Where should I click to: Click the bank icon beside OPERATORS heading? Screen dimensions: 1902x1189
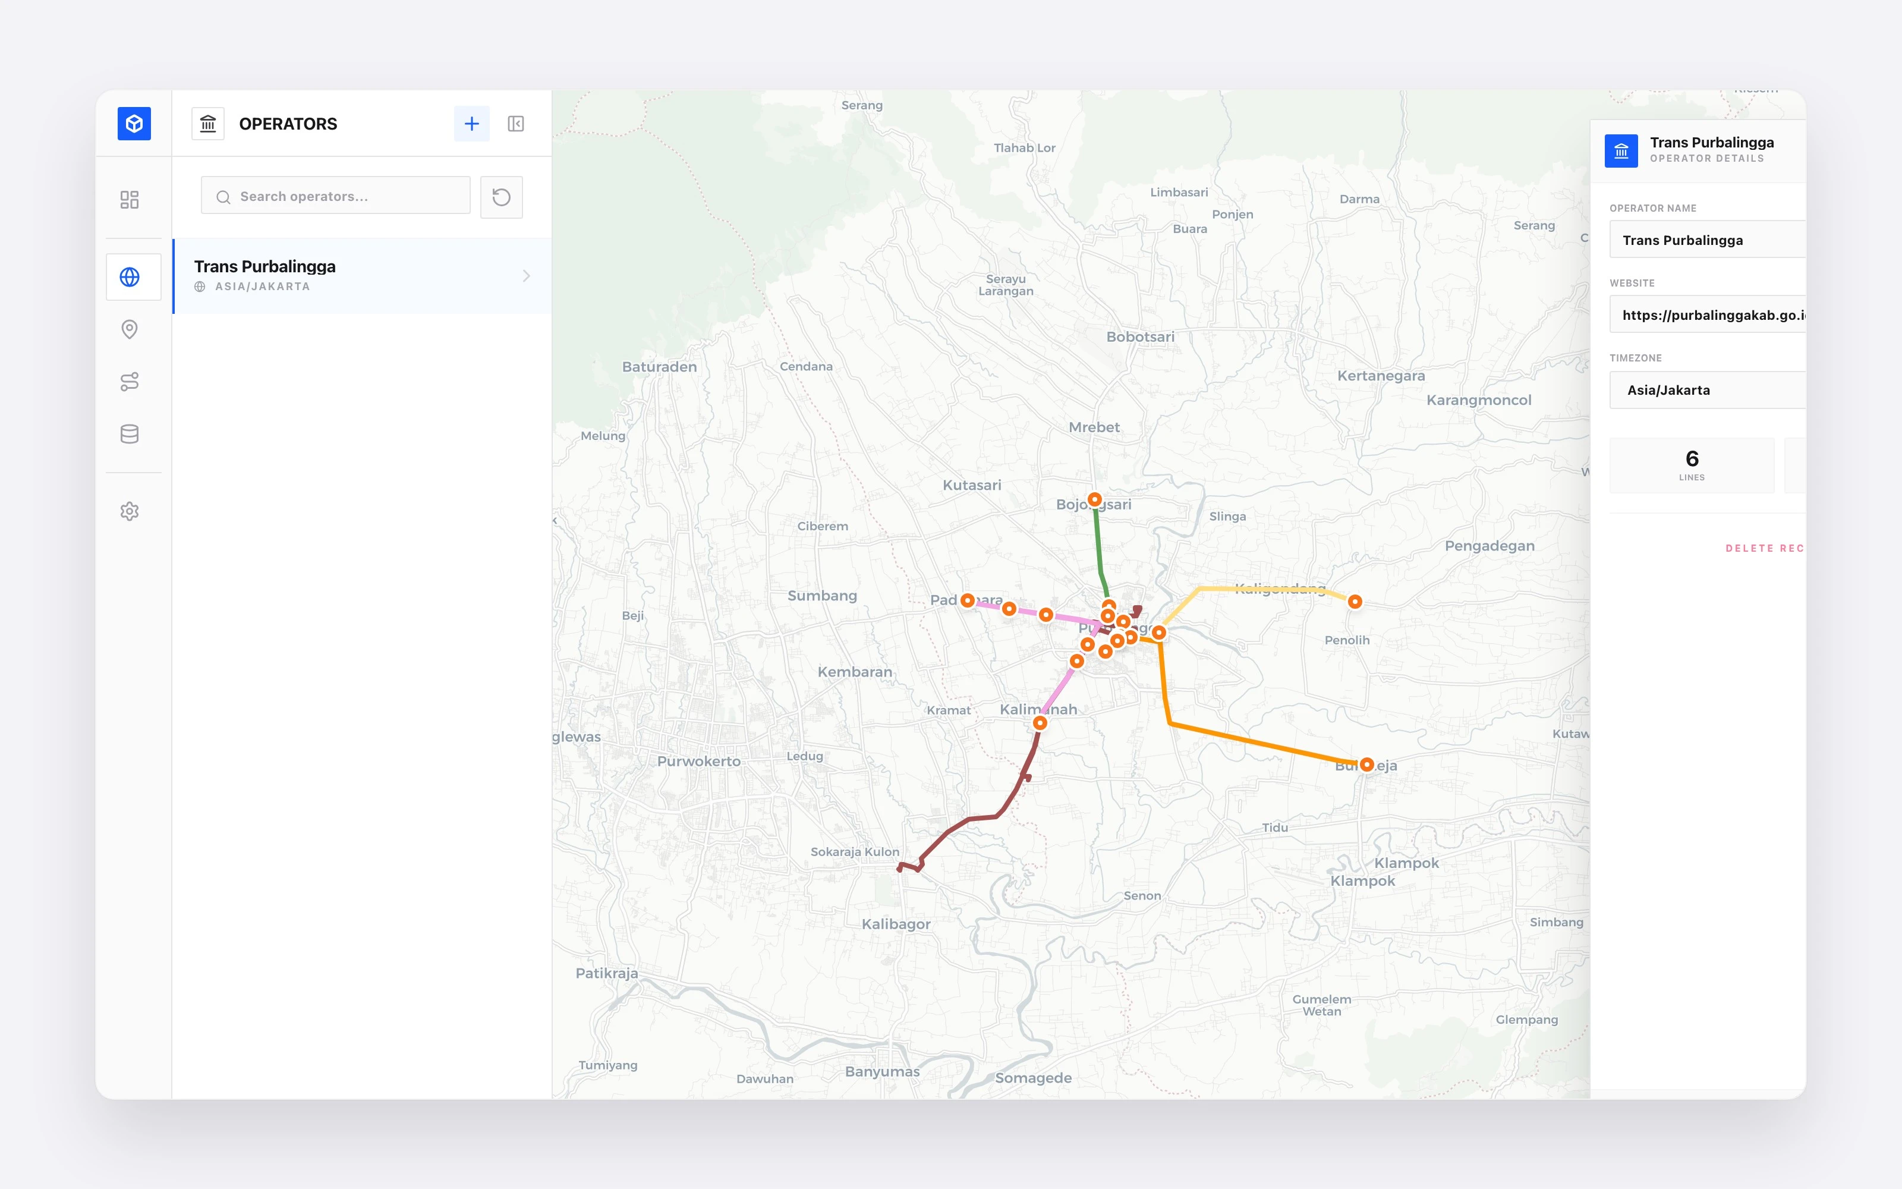pos(208,124)
